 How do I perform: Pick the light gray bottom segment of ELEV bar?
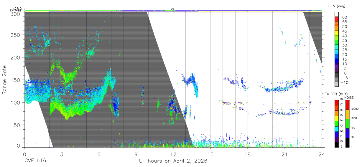[x=337, y=85]
